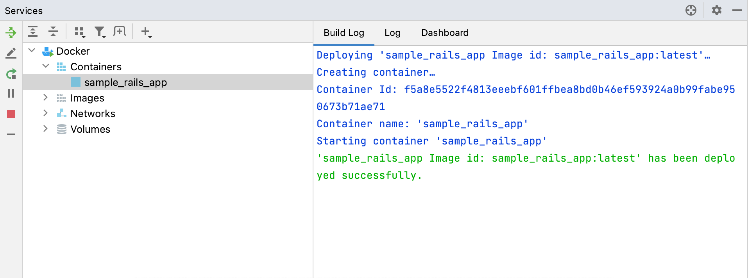Stop the container with red square

[11, 114]
